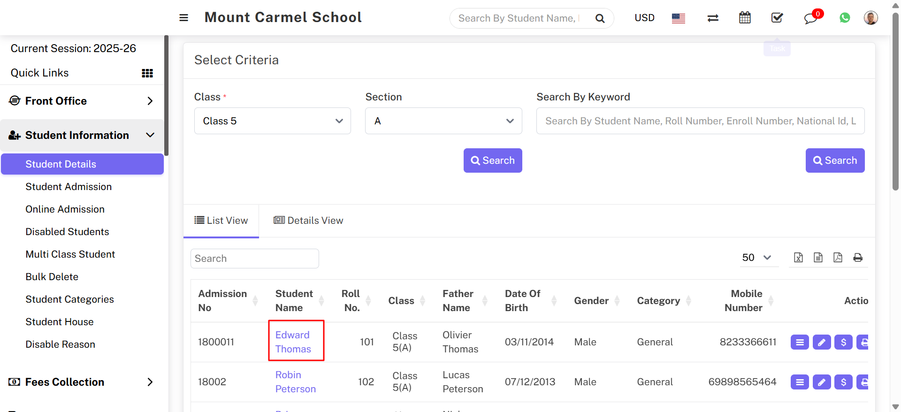901x412 pixels.
Task: Open Student Admission in sidebar
Action: 69,187
